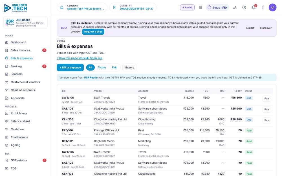Click the GSTIN document icon in header
The image size is (282, 176).
114,8
